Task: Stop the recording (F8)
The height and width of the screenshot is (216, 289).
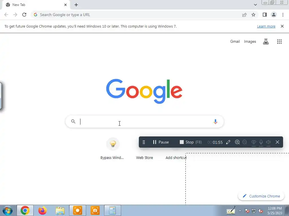Action: [191, 142]
